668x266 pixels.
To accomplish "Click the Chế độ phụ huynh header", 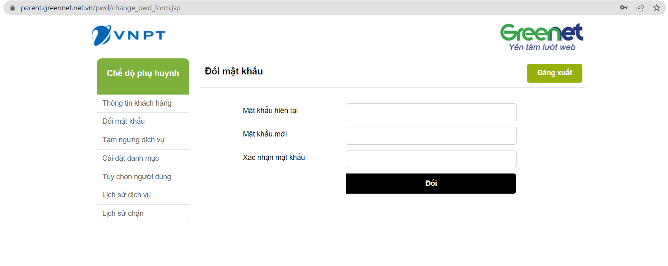I will (143, 74).
